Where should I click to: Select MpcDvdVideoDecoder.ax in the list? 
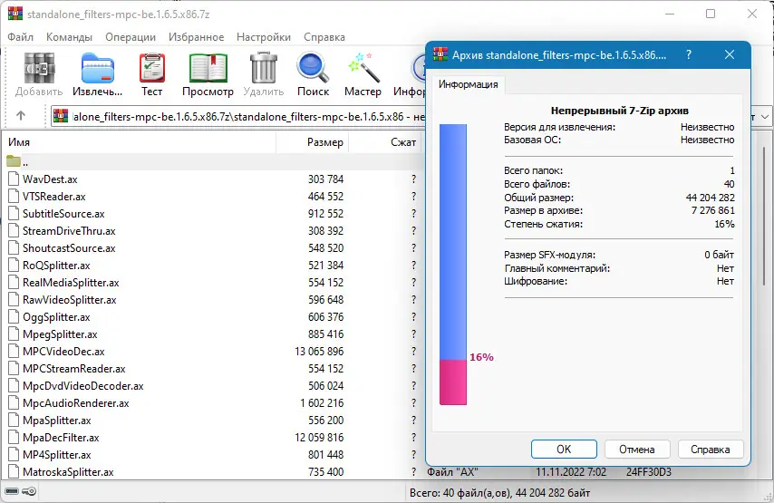click(x=212, y=385)
